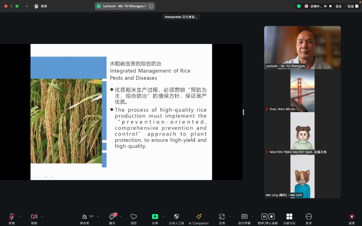Screen dimensions: 362x226
Task: Open the participants panel
Action: (84, 216)
